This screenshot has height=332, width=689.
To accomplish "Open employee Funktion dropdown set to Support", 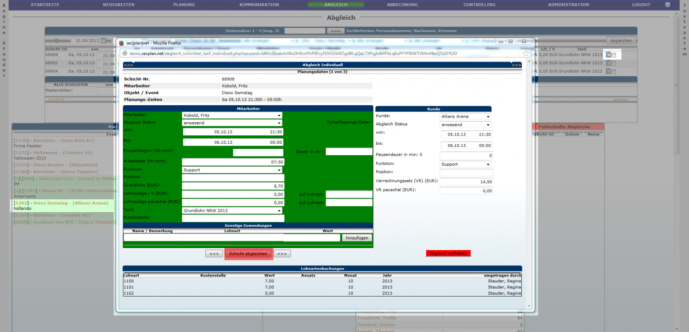I will (232, 170).
